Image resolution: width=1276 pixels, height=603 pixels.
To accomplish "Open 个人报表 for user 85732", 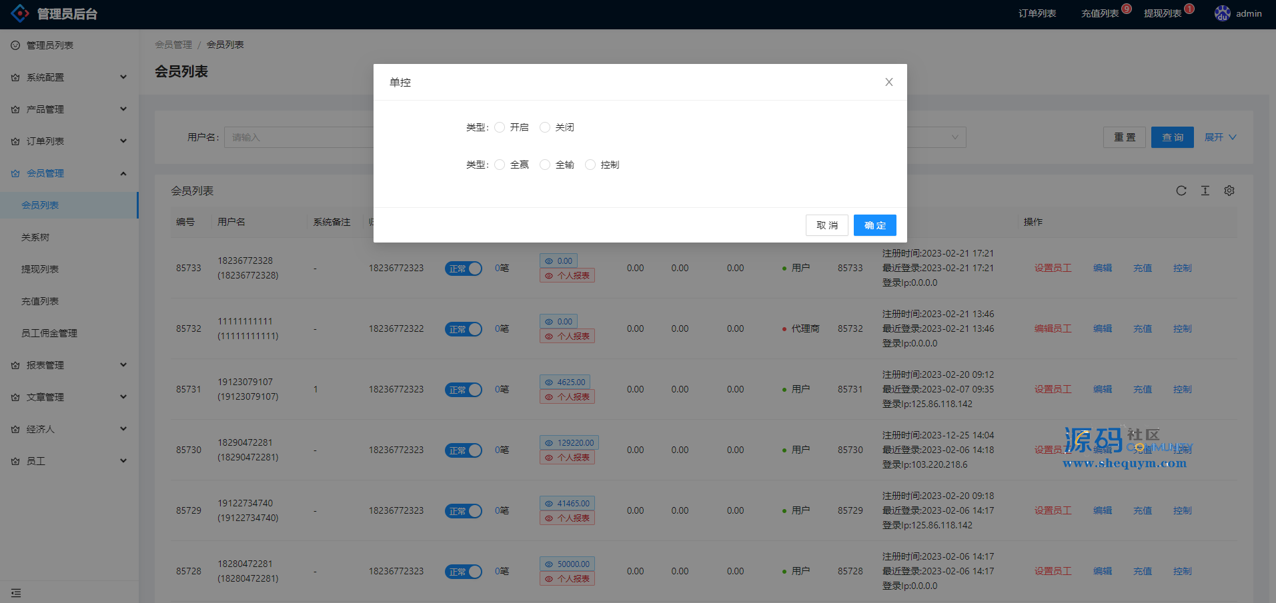I will click(x=567, y=336).
